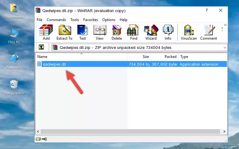This screenshot has width=239, height=149.
Task: Sort by the Packed column header
Action: 164,57
